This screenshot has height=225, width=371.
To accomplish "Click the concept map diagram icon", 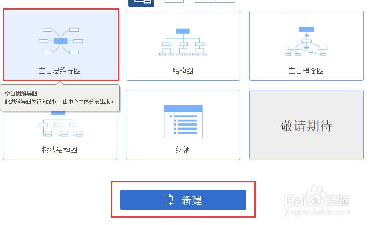I will [x=306, y=41].
